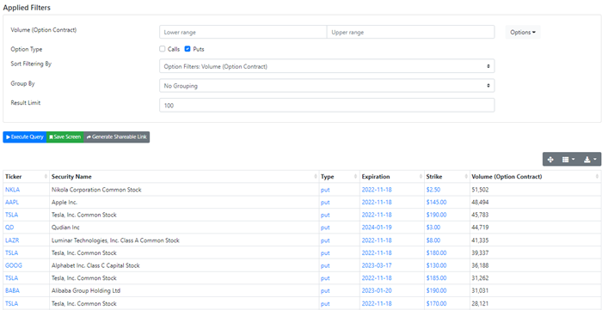Focus the Lower range volume field
This screenshot has width=602, height=310.
pos(243,32)
